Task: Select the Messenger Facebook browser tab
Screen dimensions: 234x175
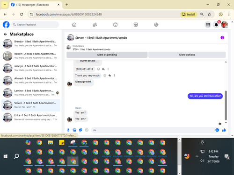Action: point(35,5)
